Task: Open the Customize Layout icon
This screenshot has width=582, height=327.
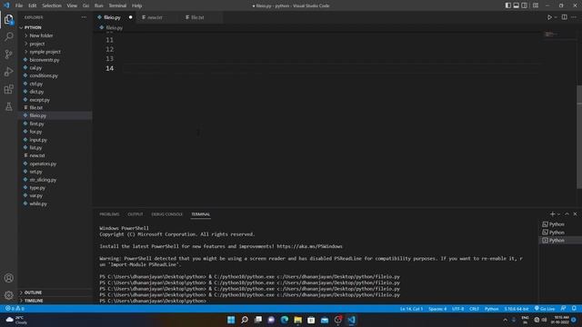Action: 536,5
